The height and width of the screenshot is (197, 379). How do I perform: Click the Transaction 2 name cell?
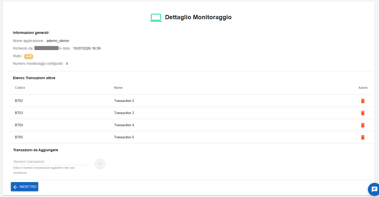(124, 101)
